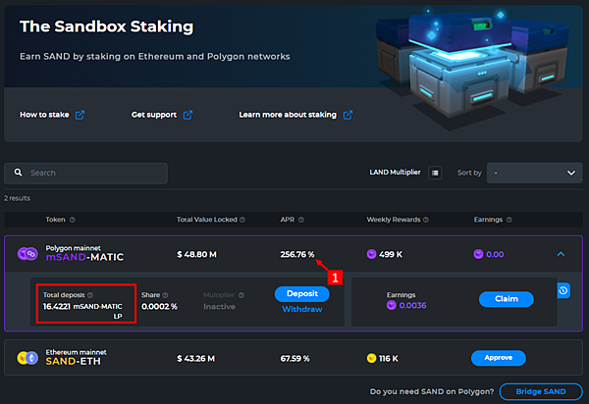Image resolution: width=589 pixels, height=404 pixels.
Task: Click the Weekly Rewards info icon
Action: point(426,220)
